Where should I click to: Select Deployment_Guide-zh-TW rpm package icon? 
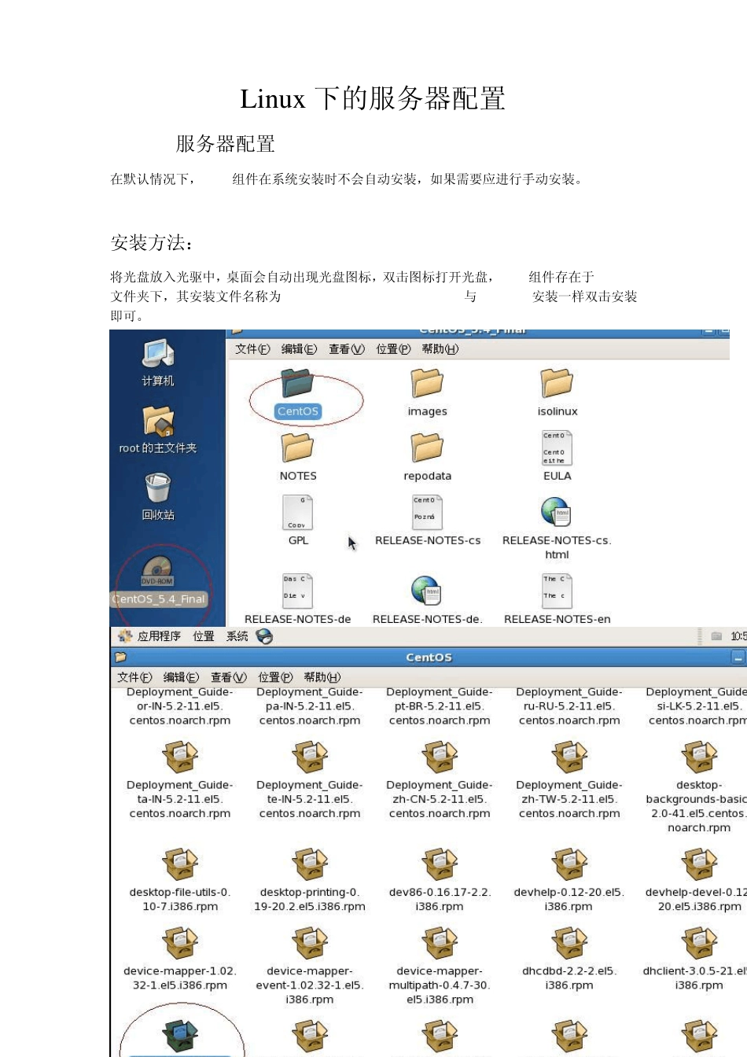[569, 757]
